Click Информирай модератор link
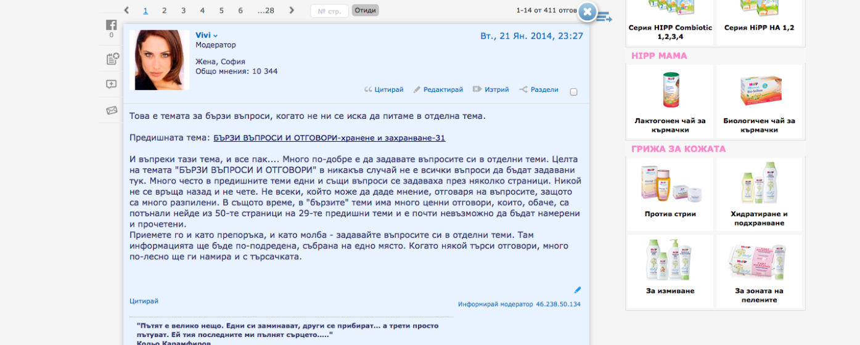 pyautogui.click(x=495, y=304)
